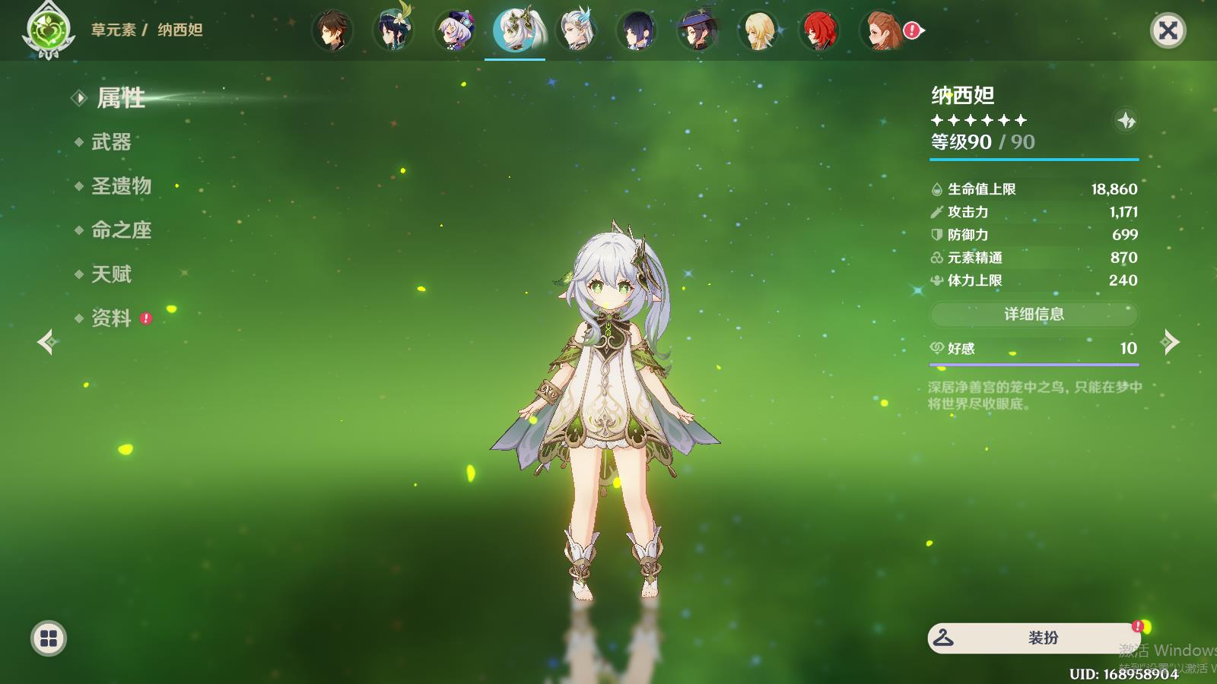
Task: Click the 攻击力 1,171 stat row
Action: point(1034,212)
